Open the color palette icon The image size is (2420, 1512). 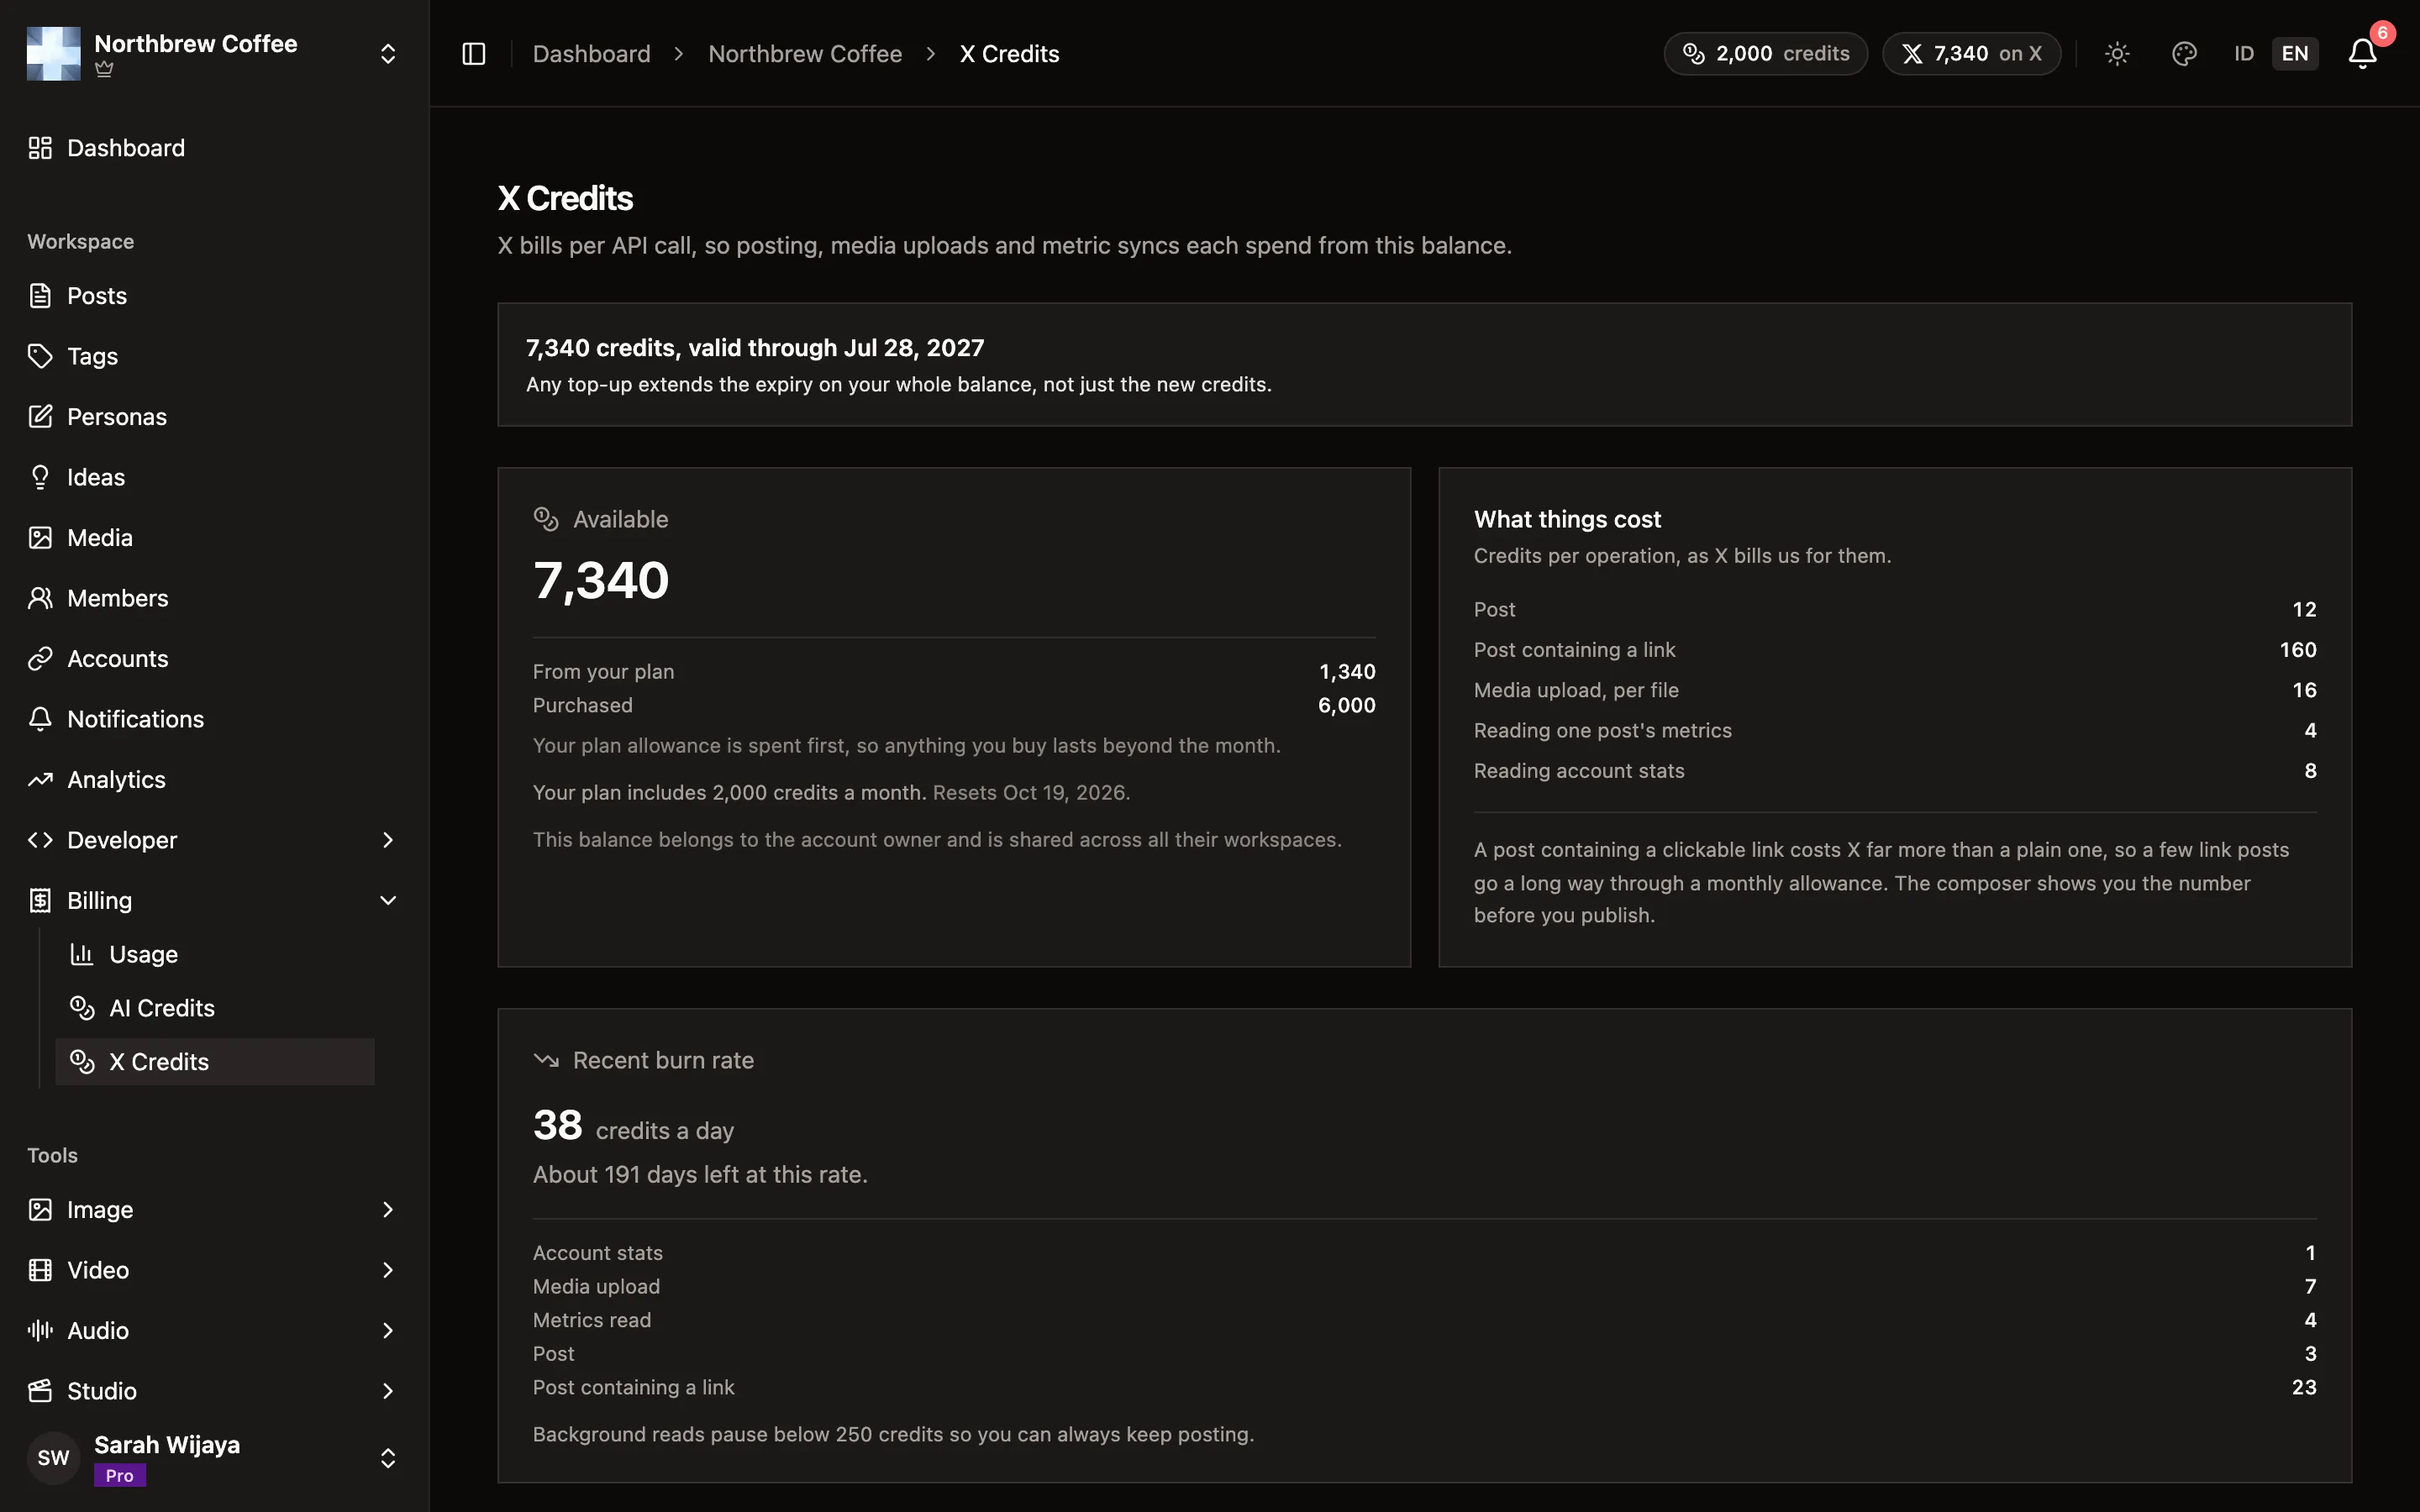click(x=2184, y=54)
